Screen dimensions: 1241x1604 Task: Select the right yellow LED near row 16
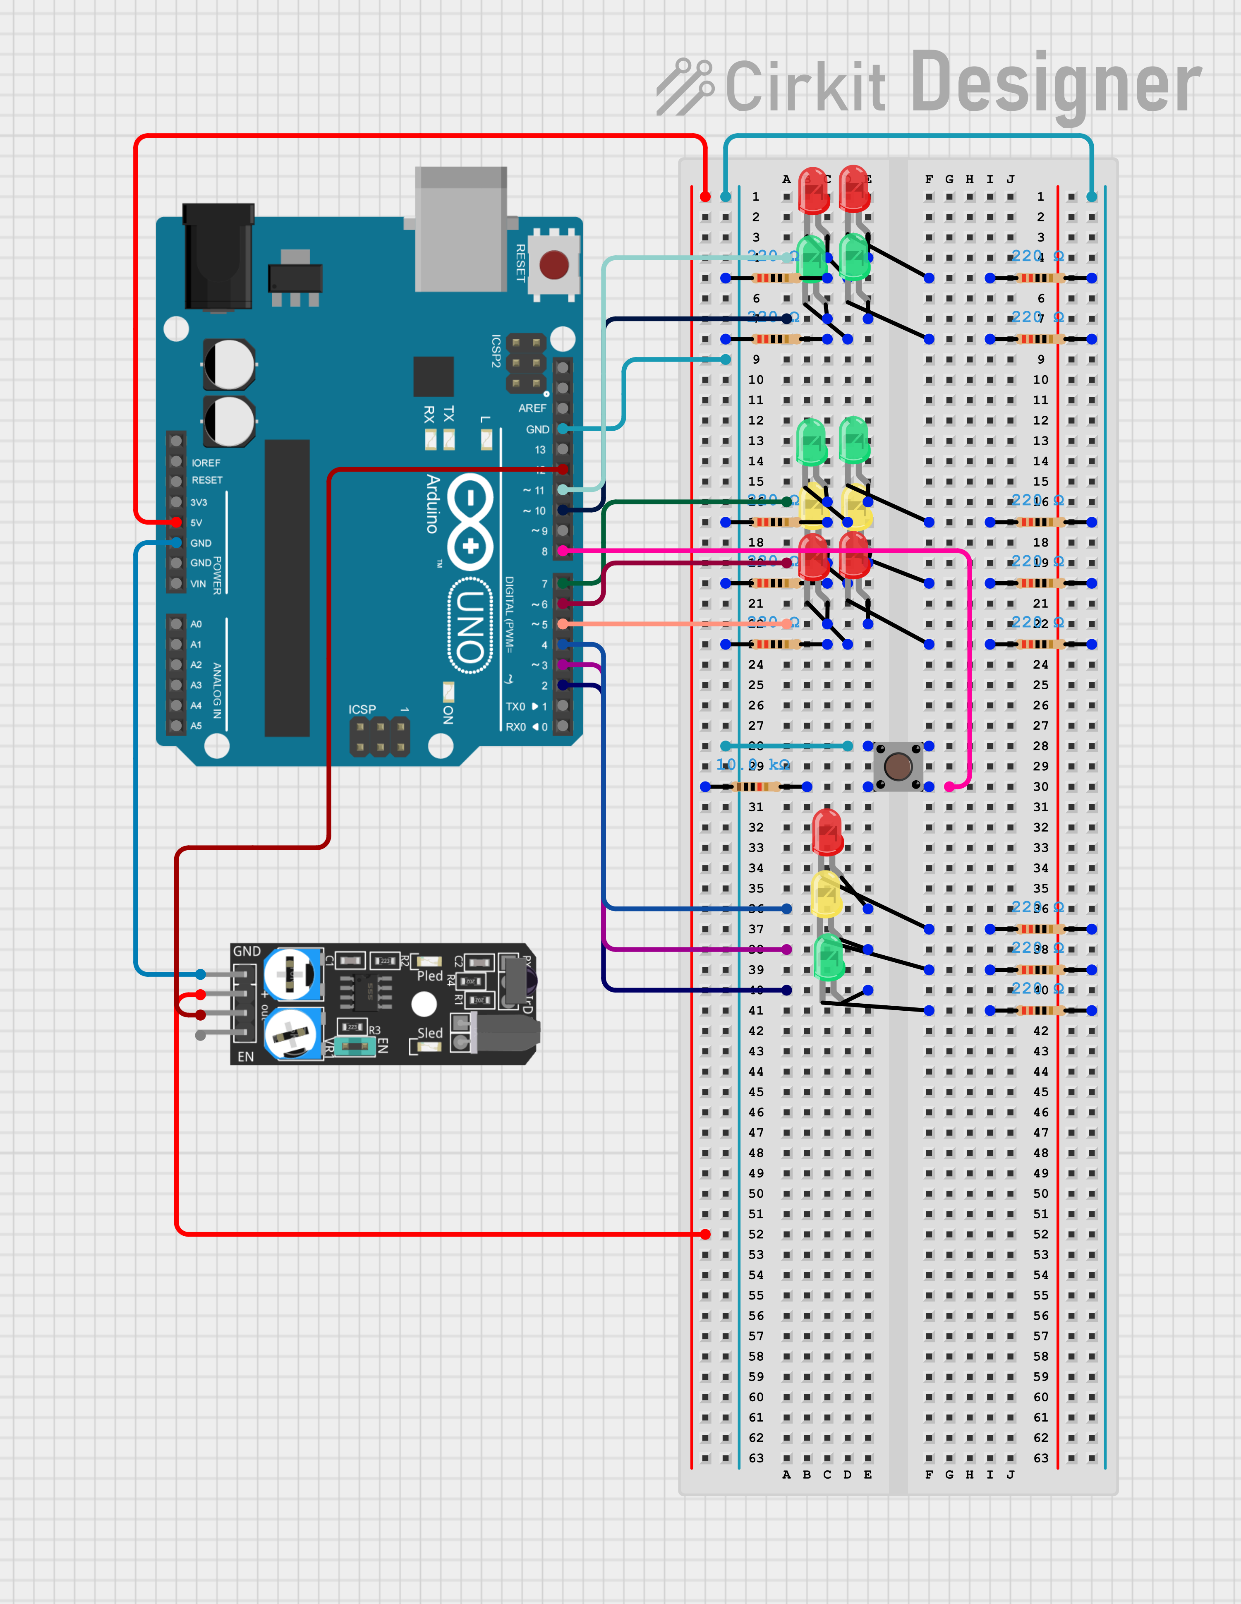click(x=856, y=507)
